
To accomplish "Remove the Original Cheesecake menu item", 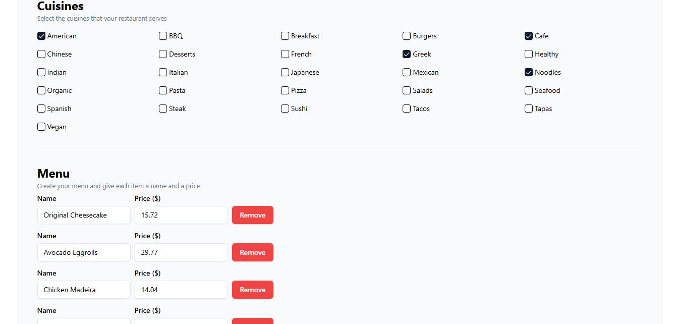I will [x=253, y=215].
